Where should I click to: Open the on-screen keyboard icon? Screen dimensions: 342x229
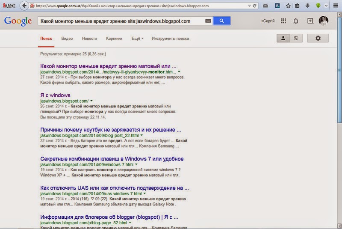[208, 21]
